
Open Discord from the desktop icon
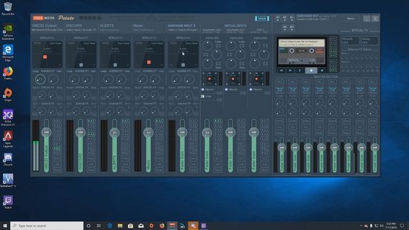(x=8, y=159)
